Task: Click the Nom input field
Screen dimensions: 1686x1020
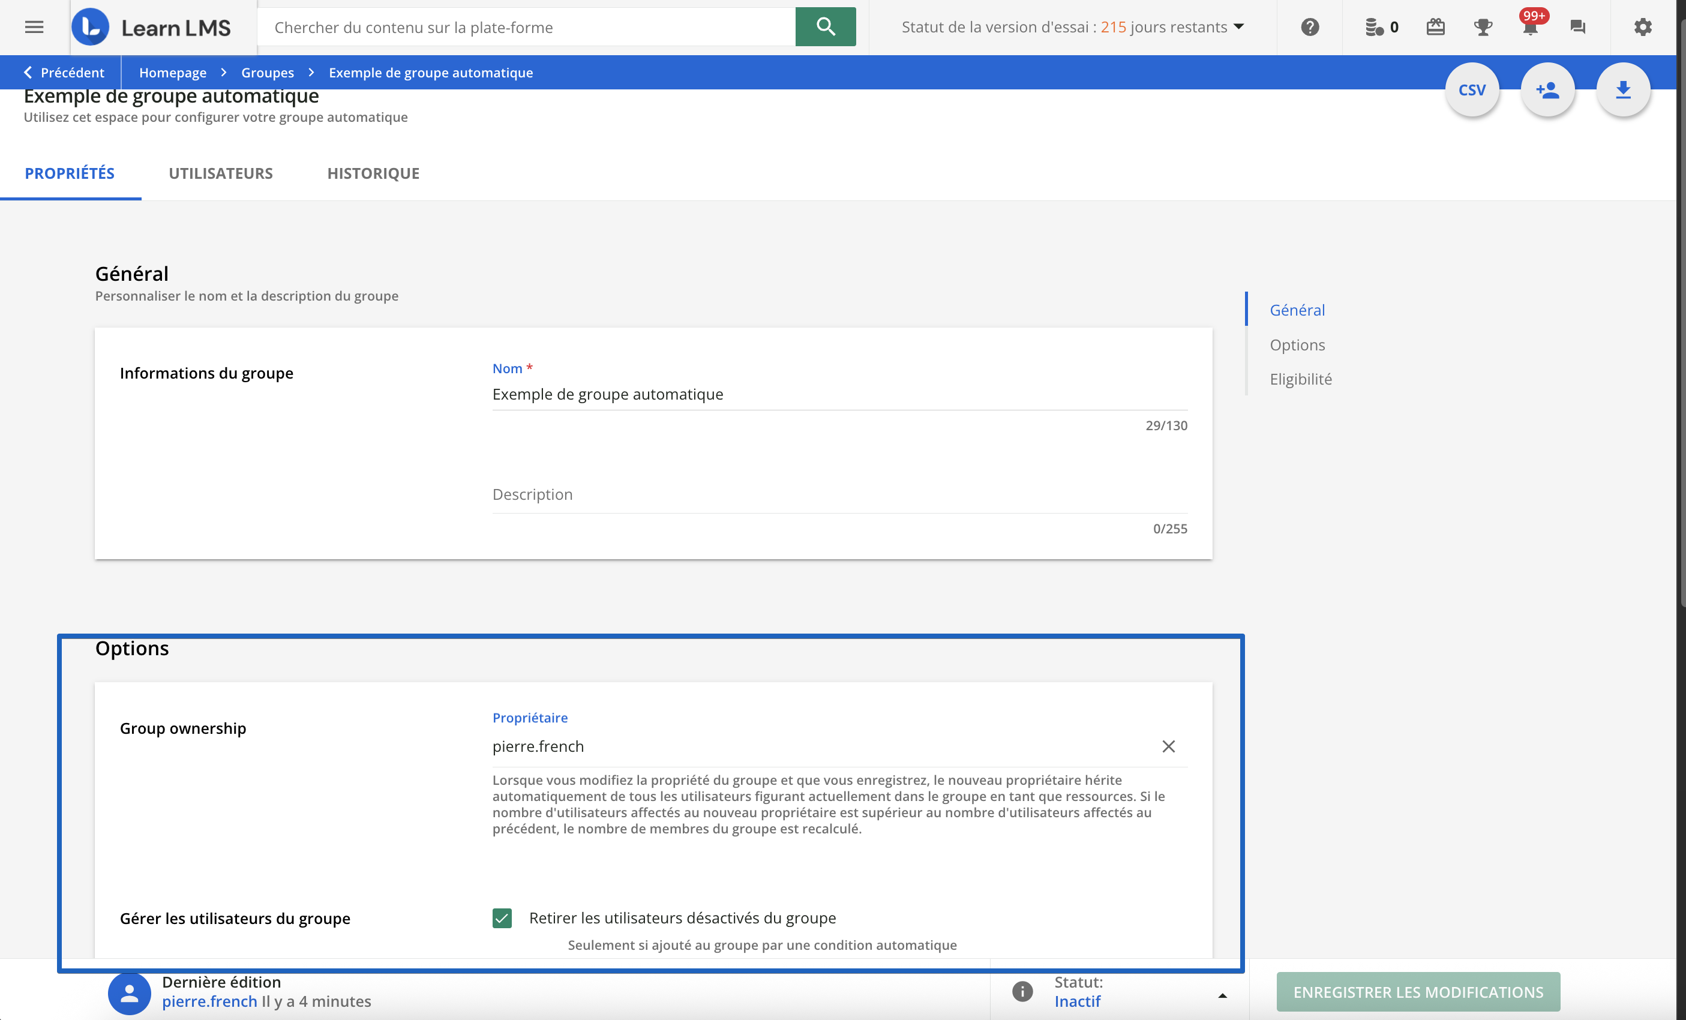Action: (839, 395)
